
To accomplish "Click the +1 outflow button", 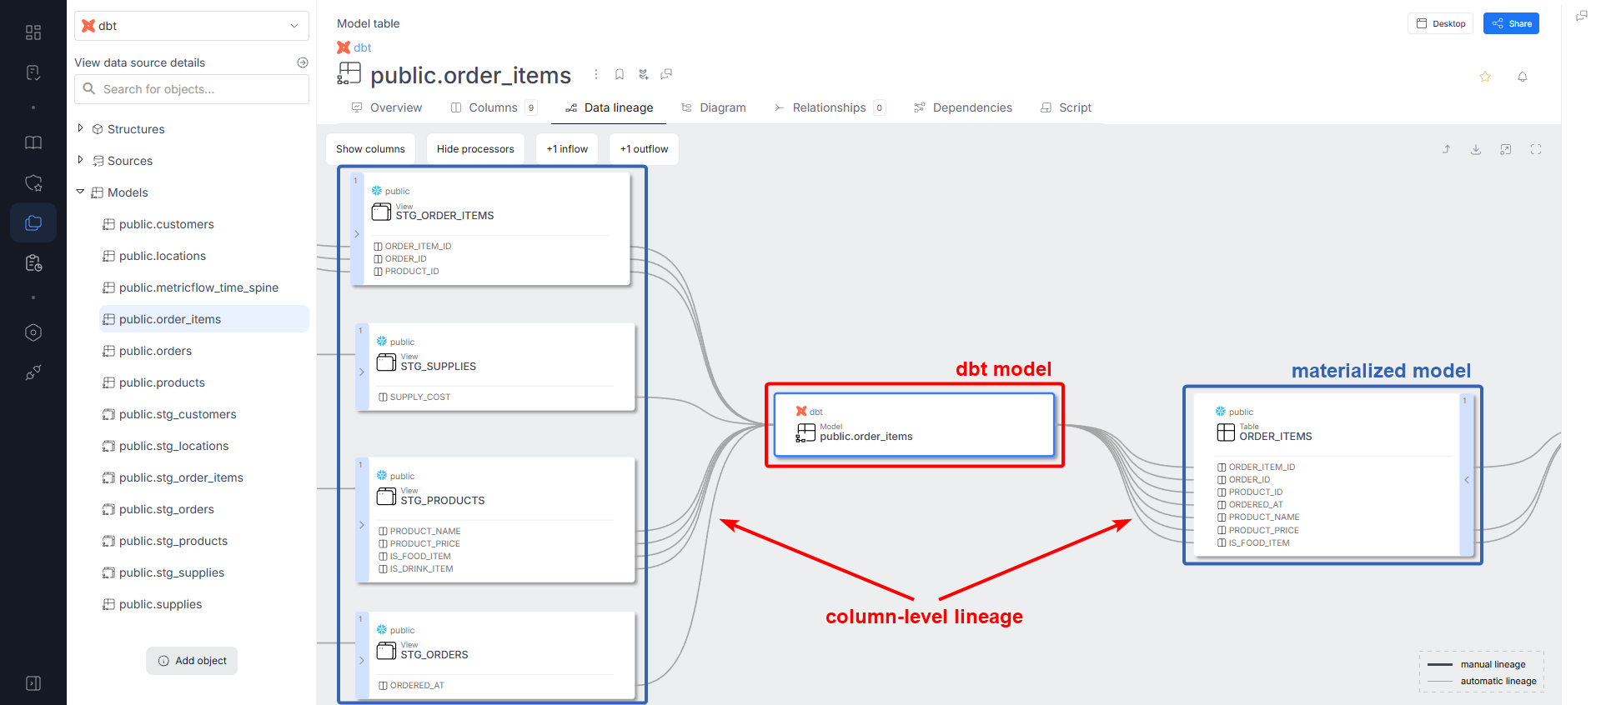I will 644,149.
